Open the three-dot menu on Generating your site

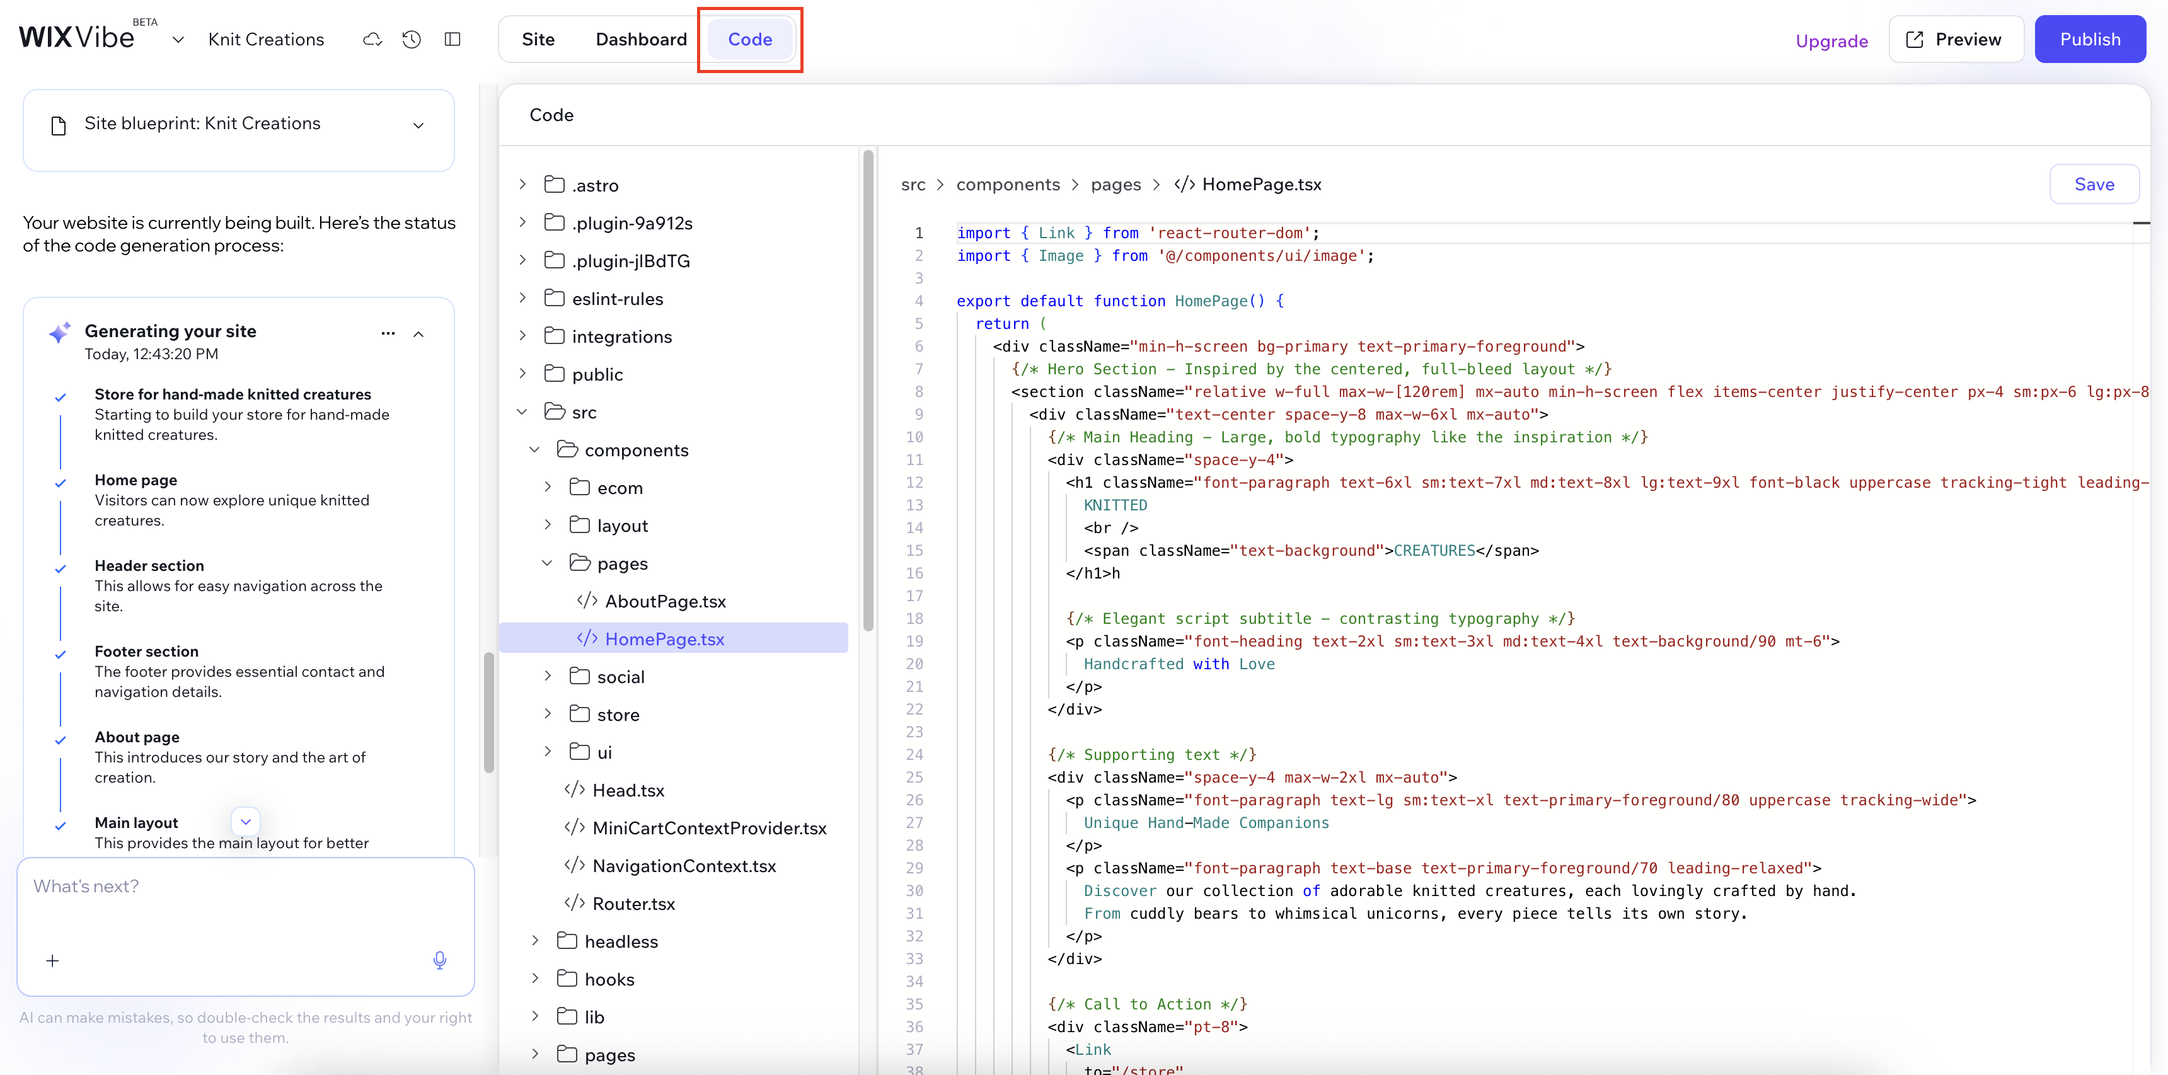(387, 333)
